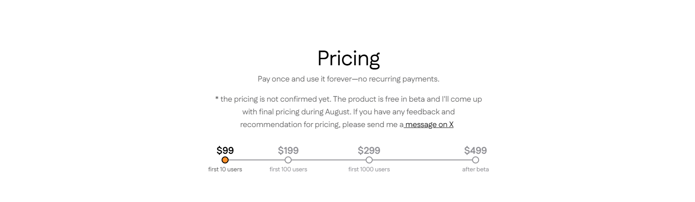
Task: Click the "first 10 users" caption
Action: (x=225, y=169)
